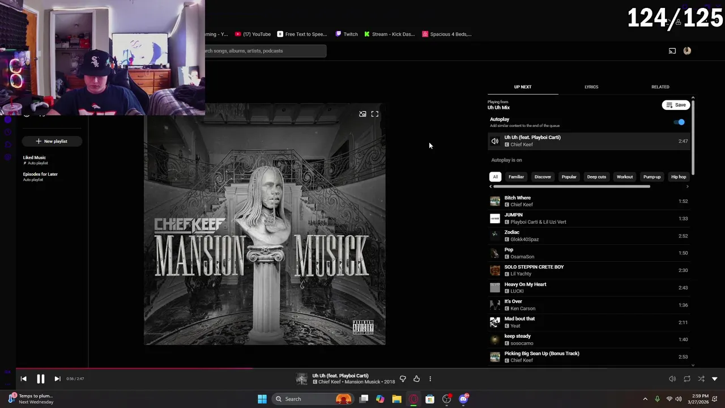Image resolution: width=725 pixels, height=408 pixels.
Task: Click the song search field
Action: coord(265,51)
